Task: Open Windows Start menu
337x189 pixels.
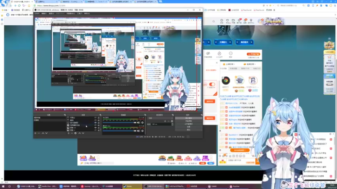Action: (x=3, y=186)
